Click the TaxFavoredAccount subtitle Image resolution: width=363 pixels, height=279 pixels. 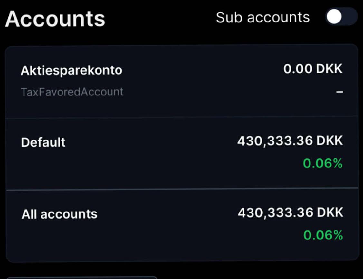click(72, 92)
